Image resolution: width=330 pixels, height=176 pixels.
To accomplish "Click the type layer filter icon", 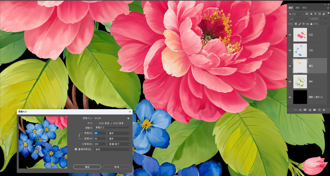I will (x=315, y=14).
